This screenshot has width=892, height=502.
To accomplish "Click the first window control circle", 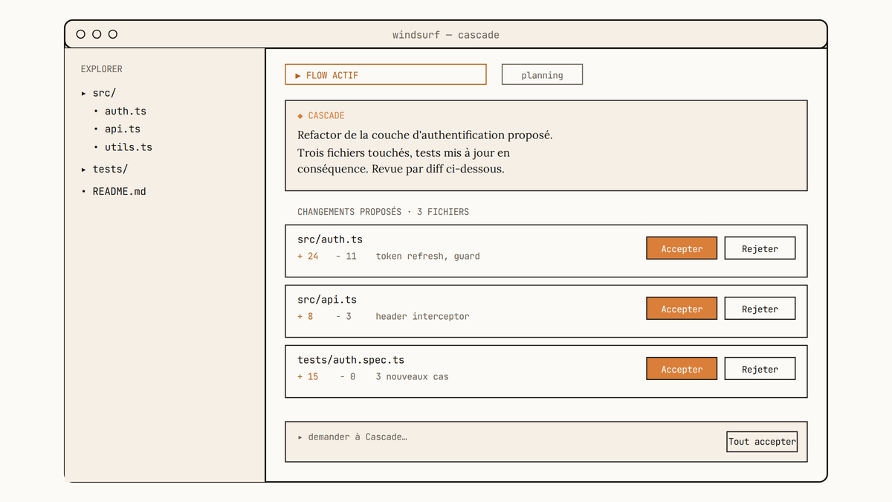I will (80, 34).
